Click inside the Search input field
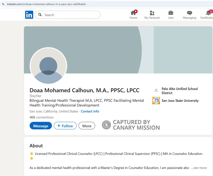 click(x=71, y=15)
